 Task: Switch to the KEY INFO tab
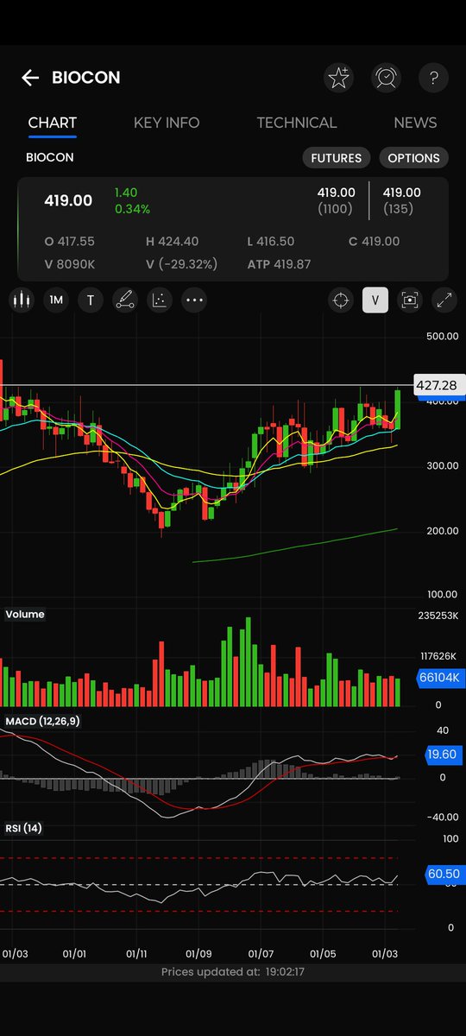point(167,123)
